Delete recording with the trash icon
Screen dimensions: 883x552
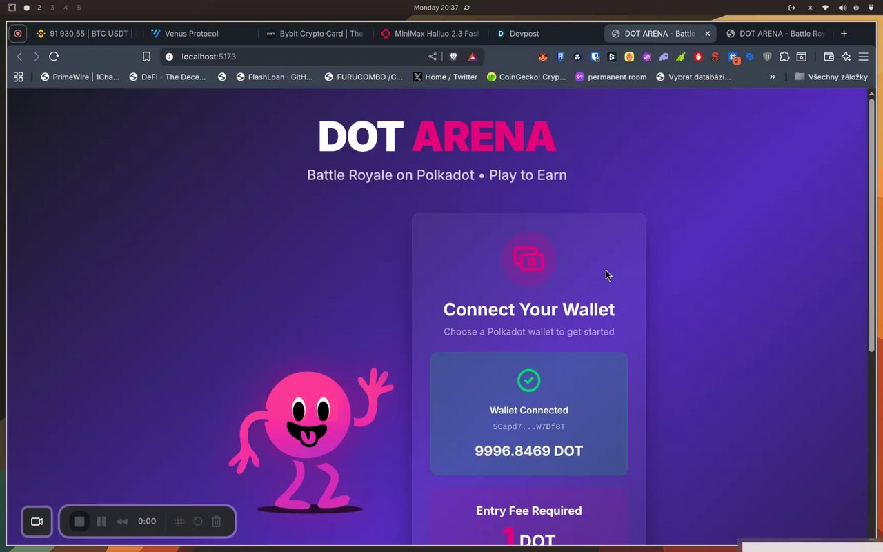(217, 522)
